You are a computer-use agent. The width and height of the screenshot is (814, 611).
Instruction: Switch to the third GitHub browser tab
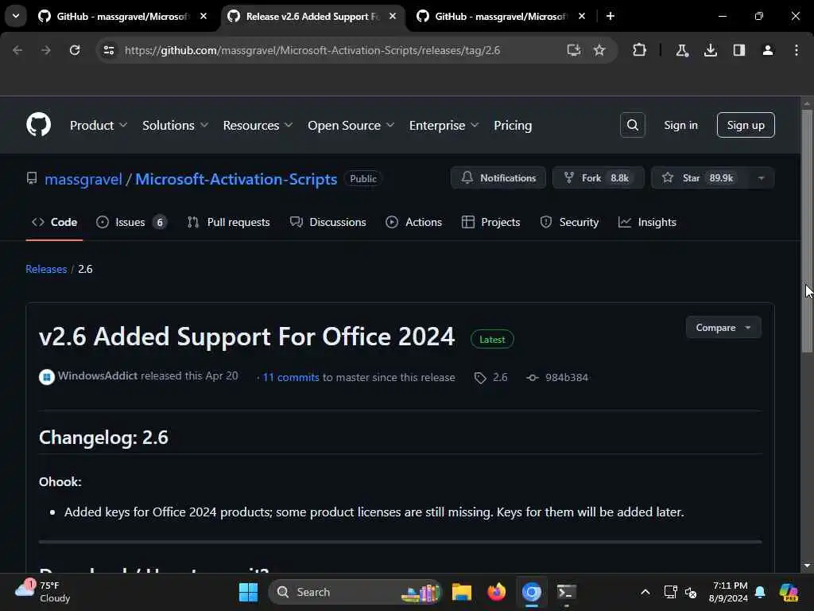[x=501, y=16]
